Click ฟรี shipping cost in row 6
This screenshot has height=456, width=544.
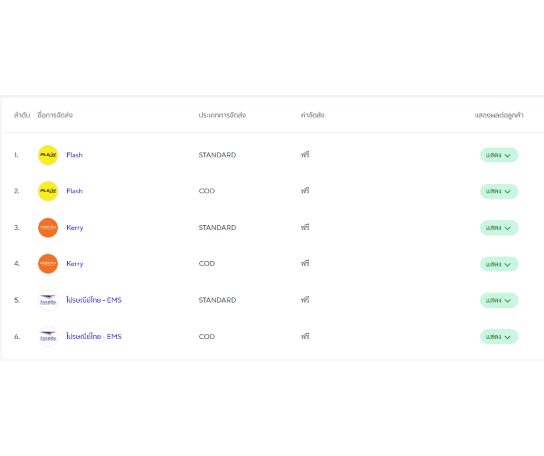(305, 336)
